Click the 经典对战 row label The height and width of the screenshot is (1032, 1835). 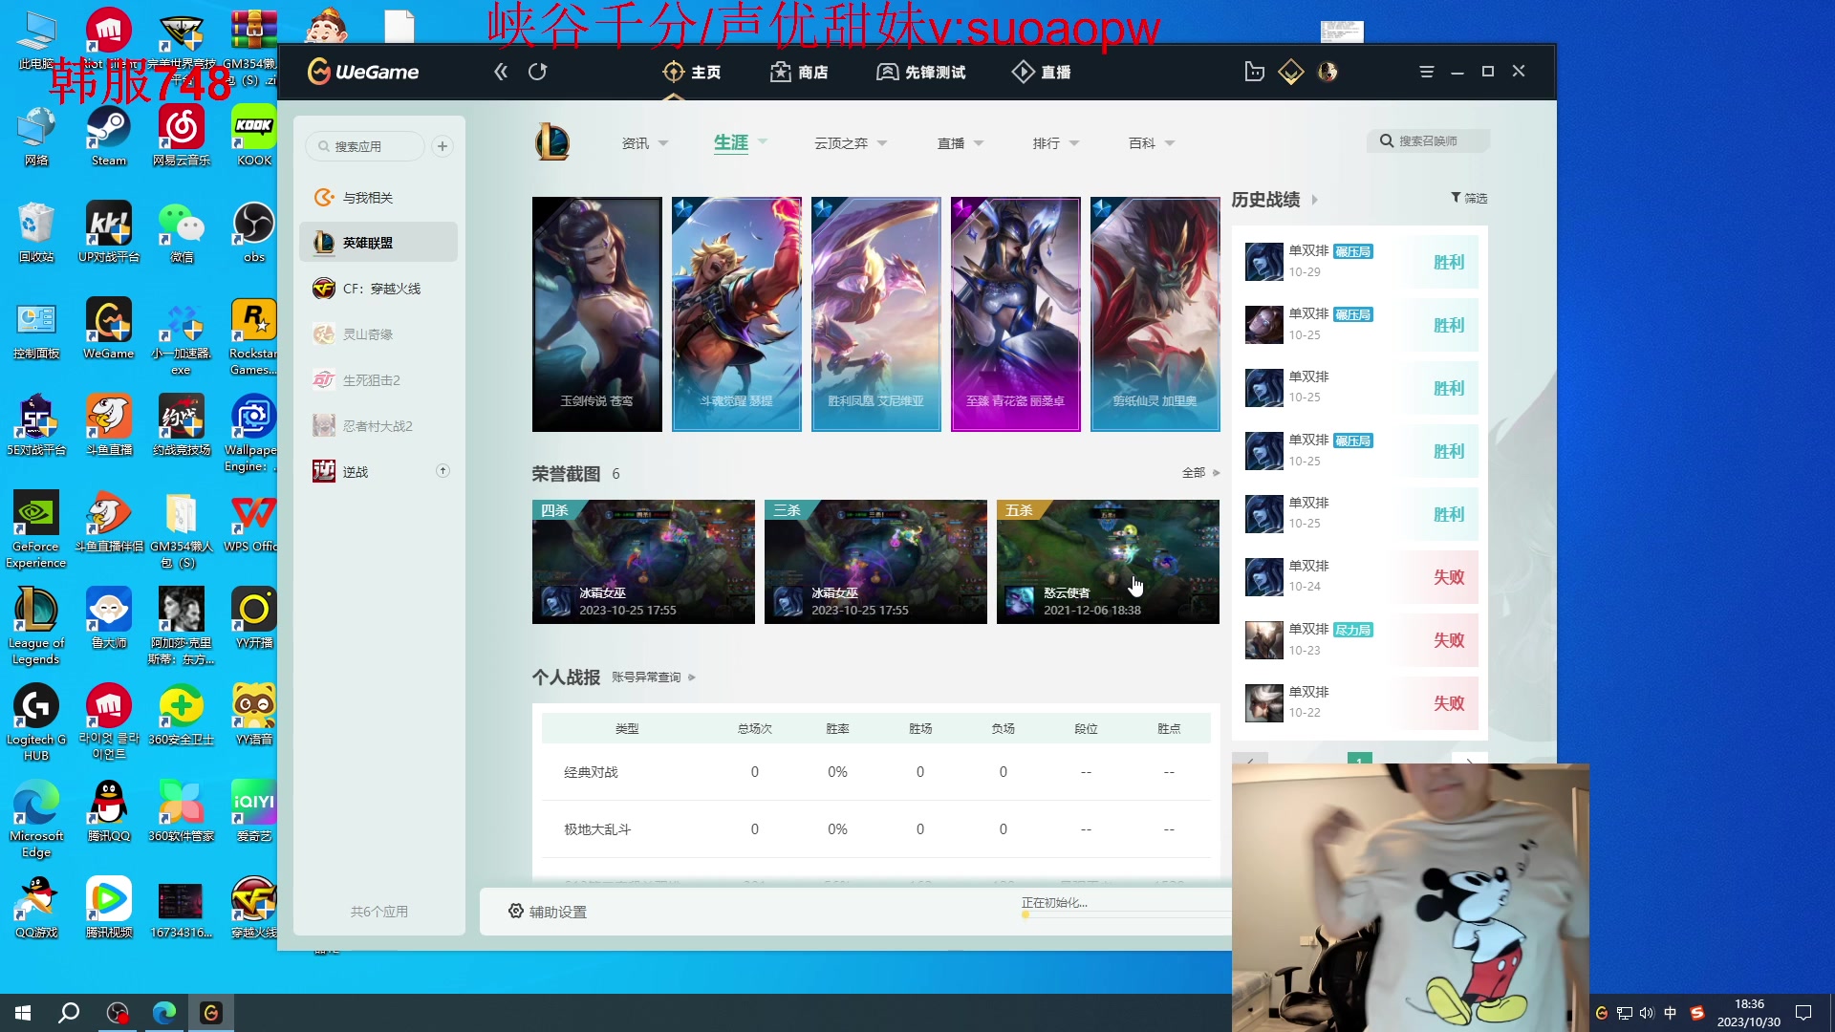click(591, 772)
